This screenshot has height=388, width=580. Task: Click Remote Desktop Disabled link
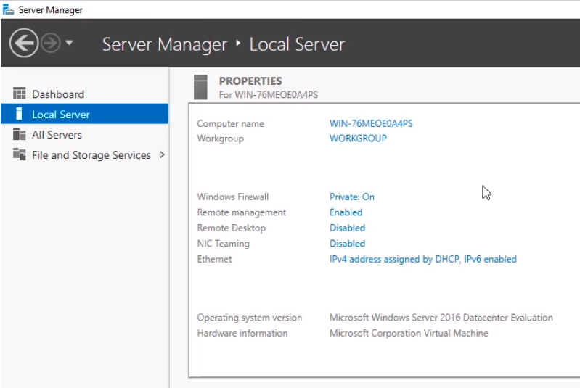coord(347,228)
